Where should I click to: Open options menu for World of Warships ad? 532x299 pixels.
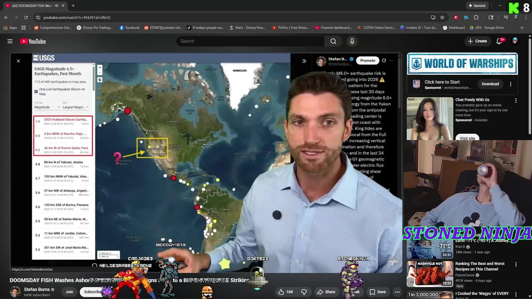click(x=510, y=84)
